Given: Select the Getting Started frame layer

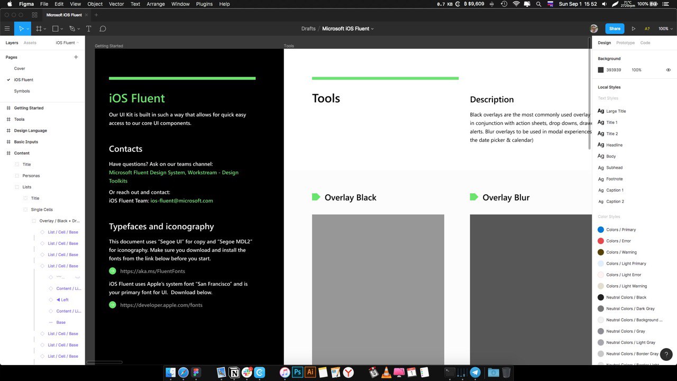Looking at the screenshot, I should click(29, 108).
